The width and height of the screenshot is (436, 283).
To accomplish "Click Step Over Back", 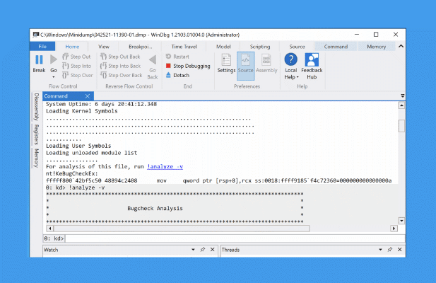I will (x=122, y=75).
